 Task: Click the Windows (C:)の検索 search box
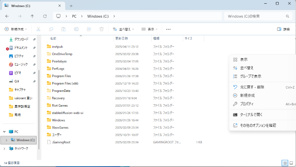[x=257, y=16]
